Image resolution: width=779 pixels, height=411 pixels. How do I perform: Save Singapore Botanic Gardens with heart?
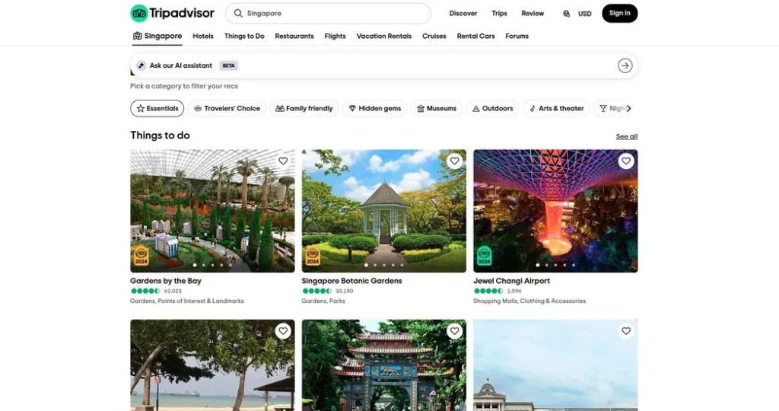point(455,161)
